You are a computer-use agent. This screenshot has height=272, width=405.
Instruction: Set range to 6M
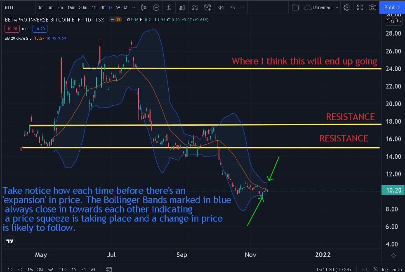point(50,270)
